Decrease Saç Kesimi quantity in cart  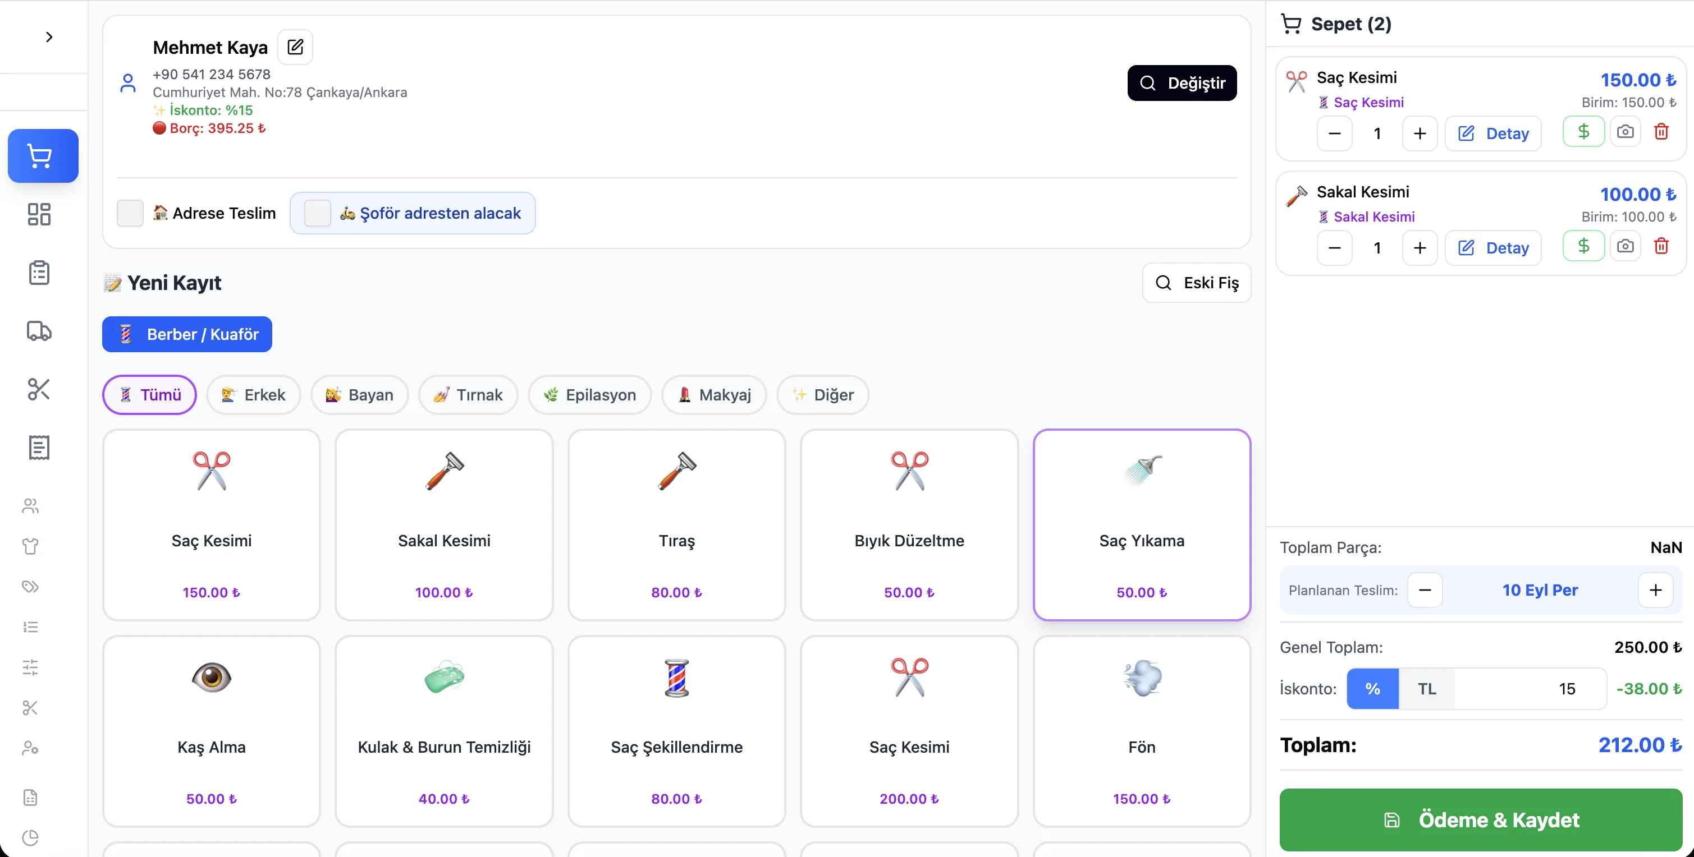point(1334,133)
